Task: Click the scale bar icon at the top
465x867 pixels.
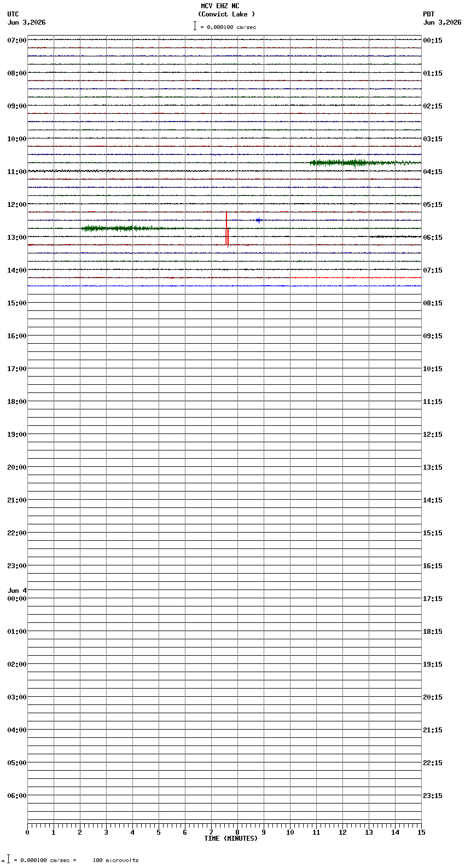Action: tap(195, 26)
